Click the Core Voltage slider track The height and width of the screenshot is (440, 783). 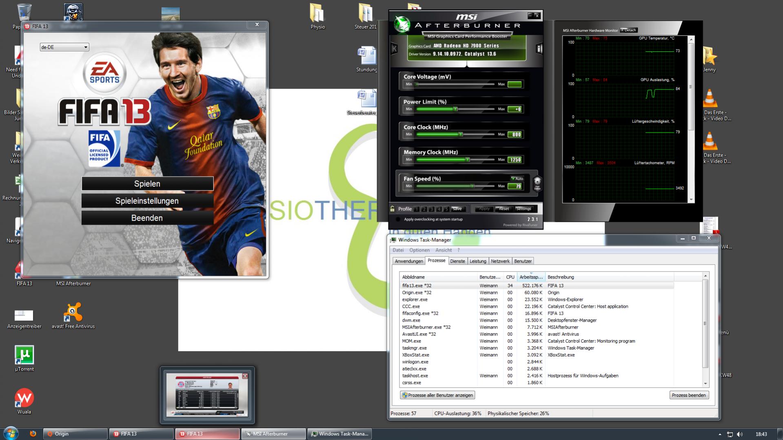tap(455, 84)
